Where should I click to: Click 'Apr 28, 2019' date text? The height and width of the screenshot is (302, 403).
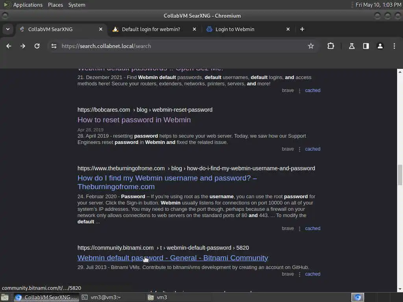[x=91, y=130]
